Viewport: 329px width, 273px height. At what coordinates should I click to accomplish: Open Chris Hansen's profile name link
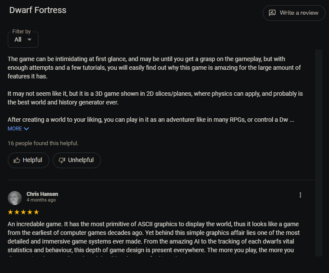tap(42, 194)
